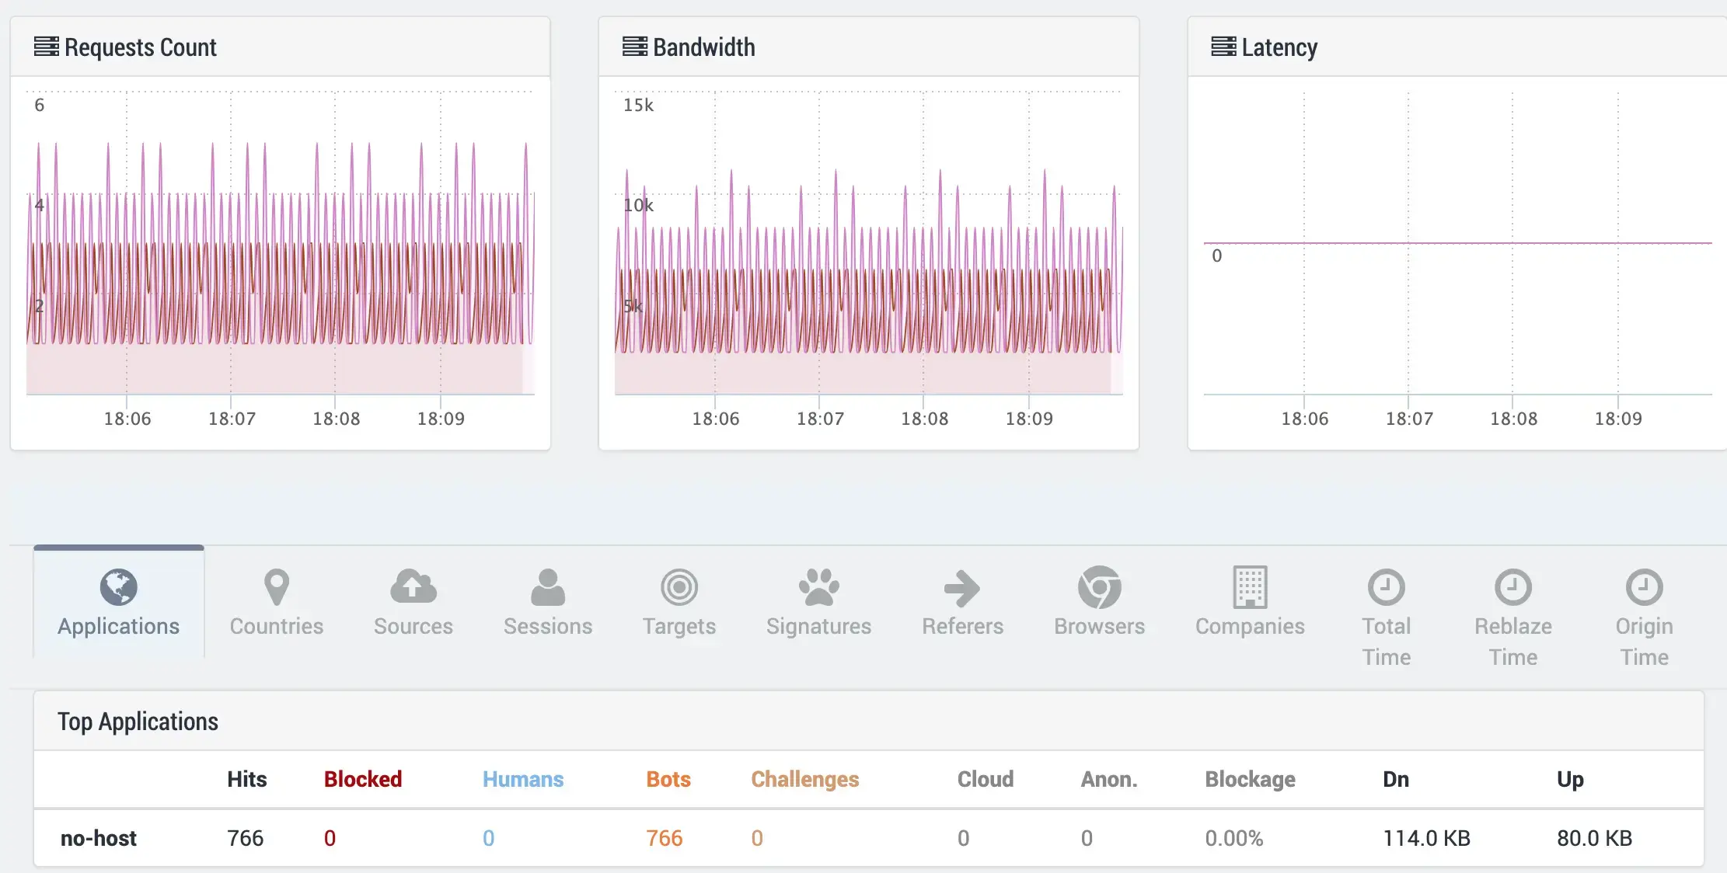Sort table by Challenges column header
The height and width of the screenshot is (873, 1727).
point(805,780)
